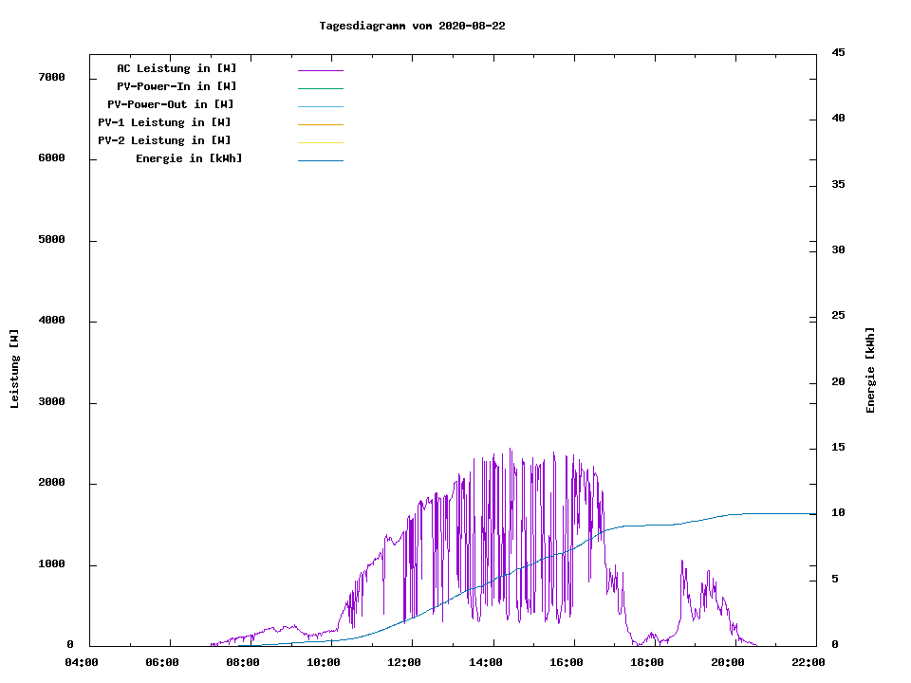Screen dimensions: 911x683
Task: Click the Energie [kWh] right axis title
Action: [x=870, y=370]
